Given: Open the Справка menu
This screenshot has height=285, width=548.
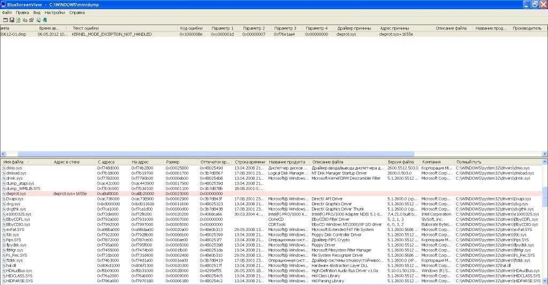Looking at the screenshot, I should pyautogui.click(x=77, y=13).
